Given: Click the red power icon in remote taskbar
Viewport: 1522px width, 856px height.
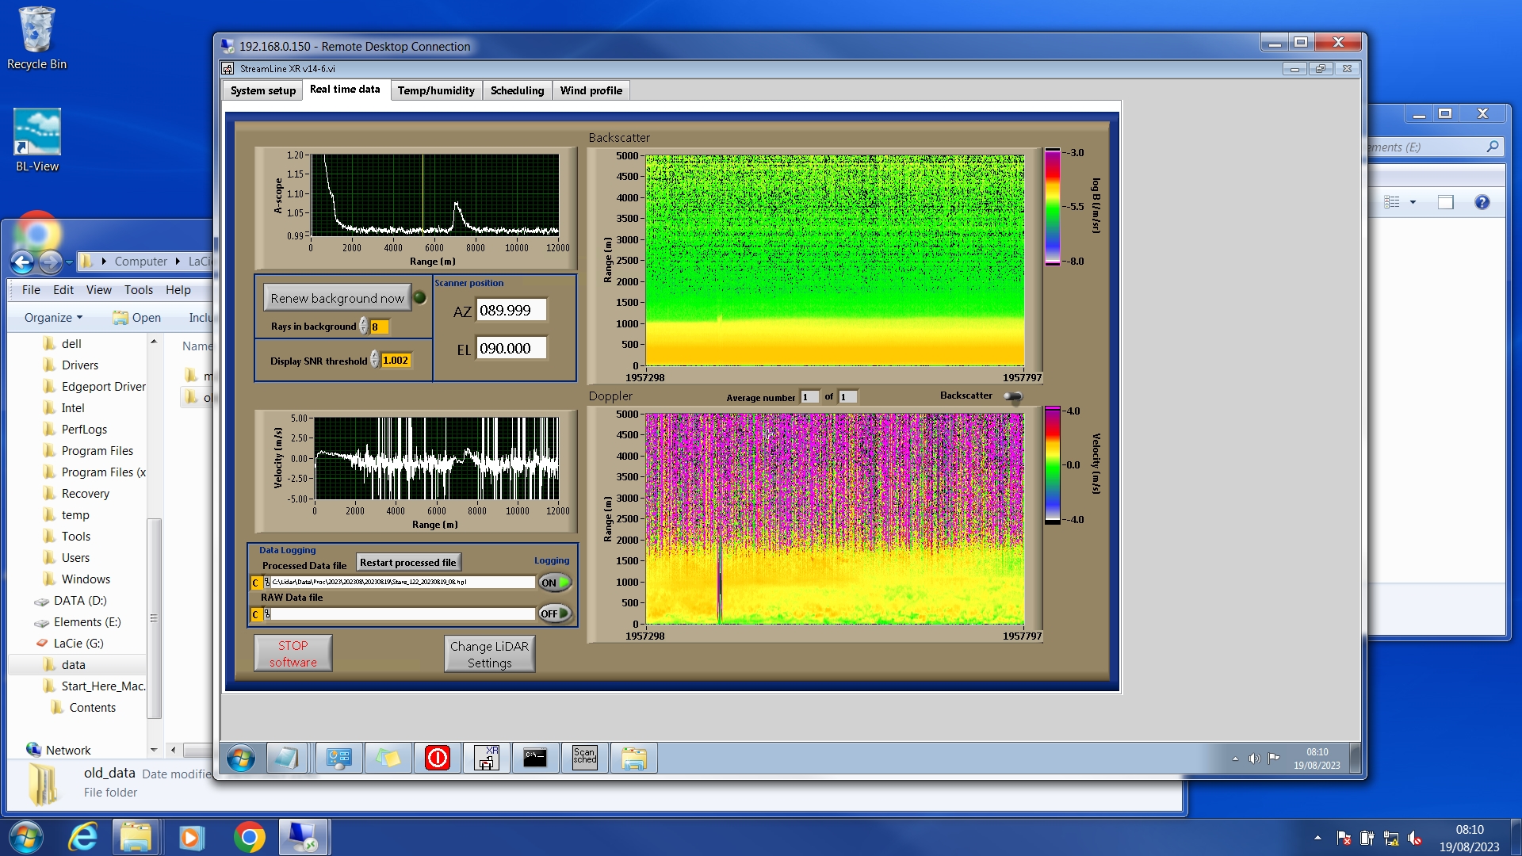Looking at the screenshot, I should tap(437, 758).
